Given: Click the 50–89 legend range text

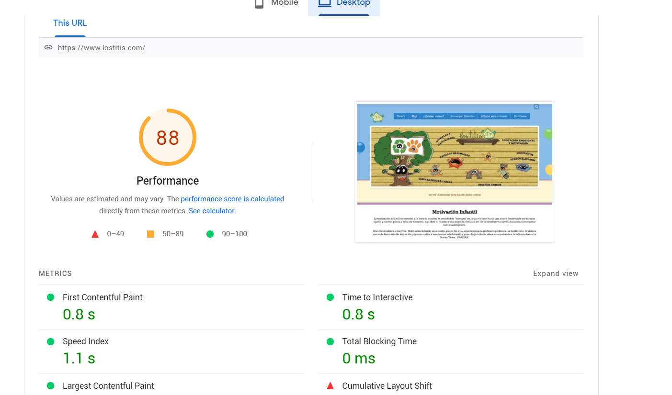Looking at the screenshot, I should click(x=173, y=234).
